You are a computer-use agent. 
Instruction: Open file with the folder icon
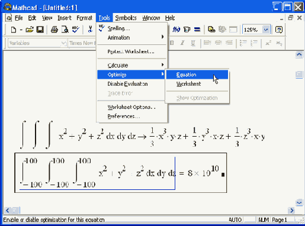tap(30, 30)
